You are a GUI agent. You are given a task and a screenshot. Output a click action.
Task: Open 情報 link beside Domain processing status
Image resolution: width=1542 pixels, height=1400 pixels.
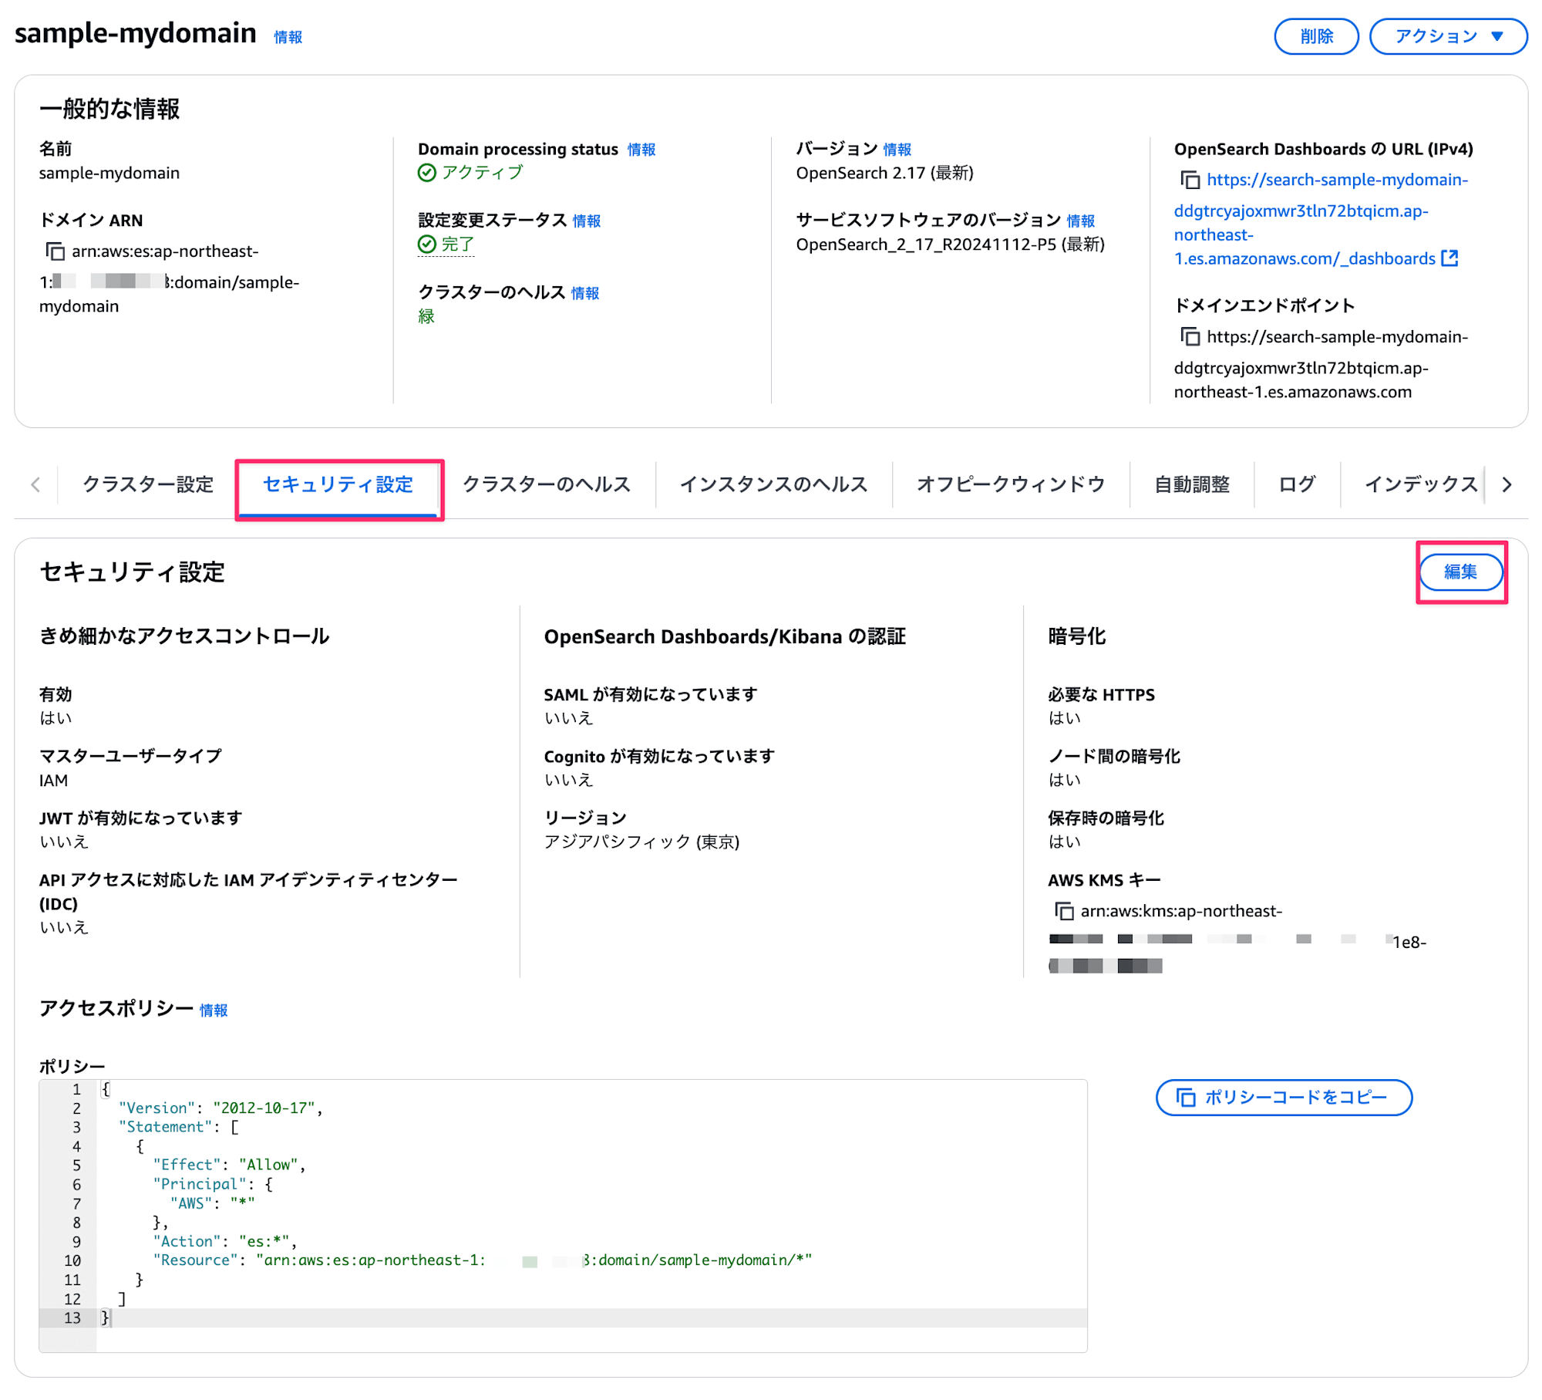[x=641, y=150]
